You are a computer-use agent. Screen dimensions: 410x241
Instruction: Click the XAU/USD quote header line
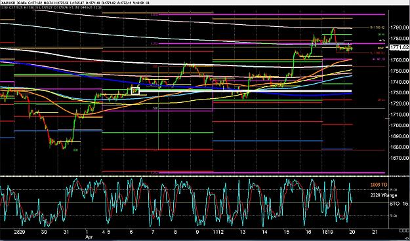(x=75, y=3)
